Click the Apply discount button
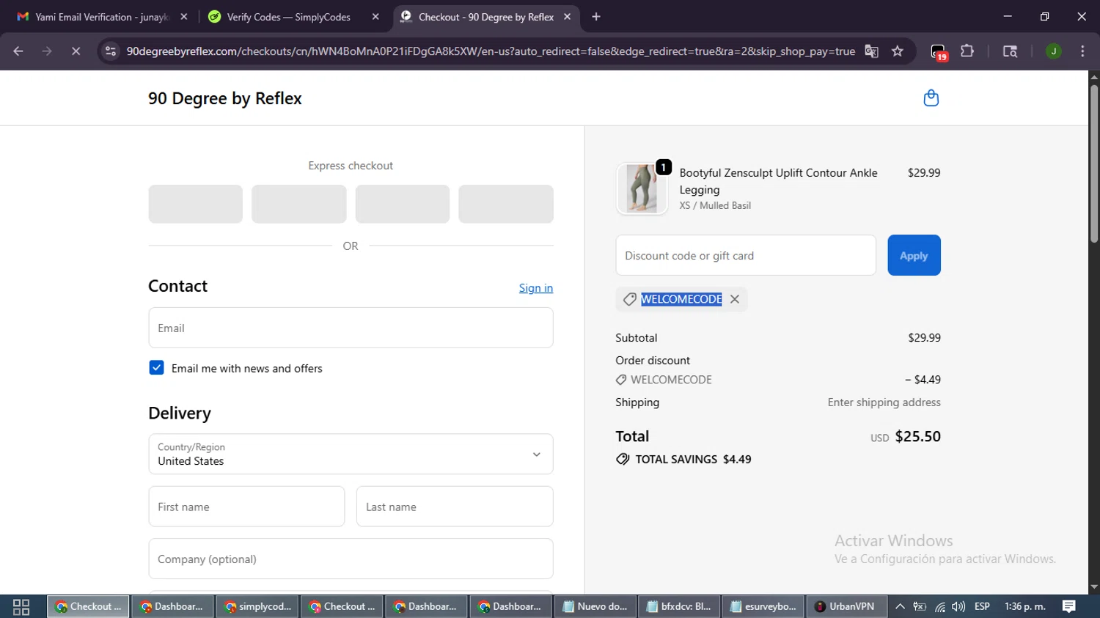The image size is (1100, 618). 914,255
